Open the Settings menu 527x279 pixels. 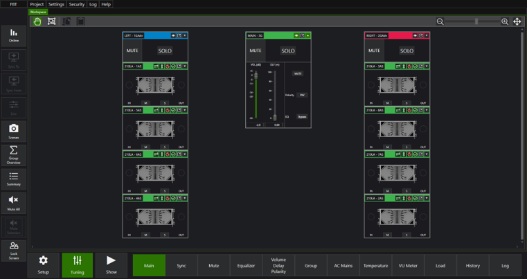click(56, 4)
